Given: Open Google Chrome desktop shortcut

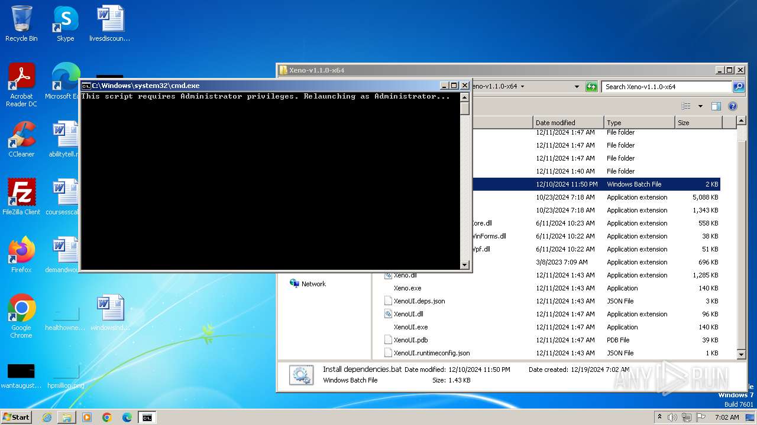Looking at the screenshot, I should (x=21, y=316).
